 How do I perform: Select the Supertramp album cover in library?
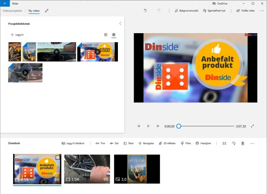pos(29,52)
